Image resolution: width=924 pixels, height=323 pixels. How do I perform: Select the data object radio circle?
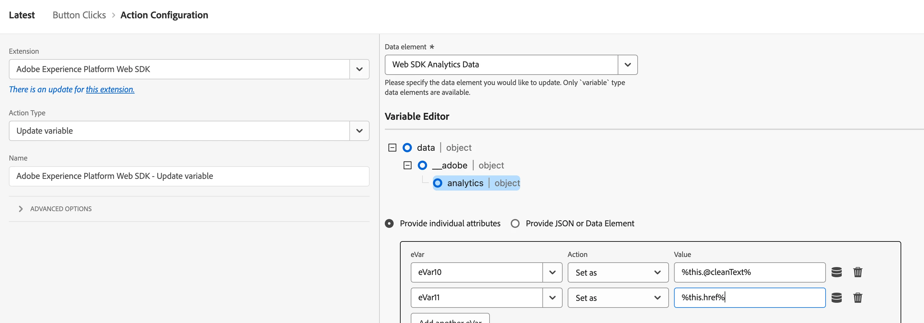(407, 148)
